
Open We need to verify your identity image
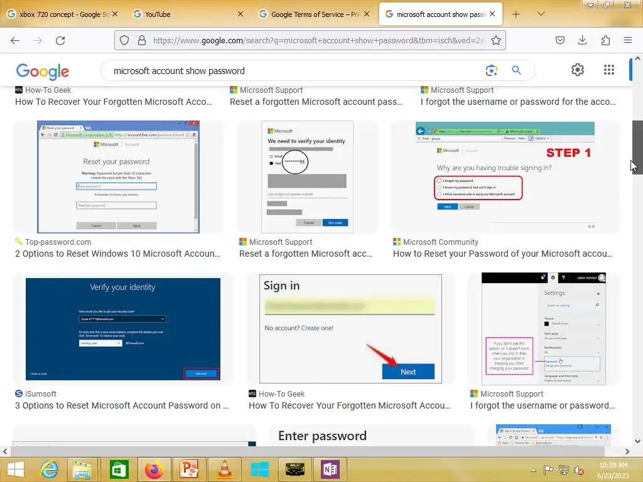307,176
